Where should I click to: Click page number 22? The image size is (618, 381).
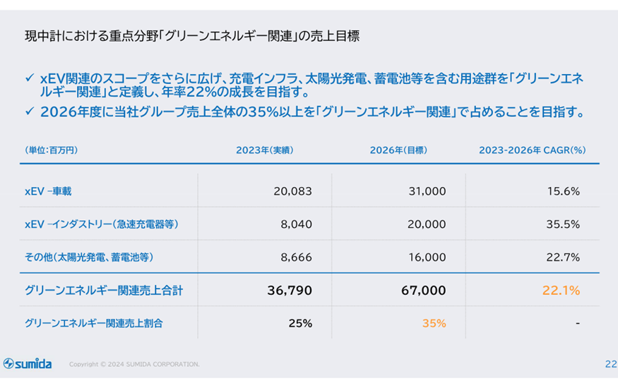[x=611, y=363]
